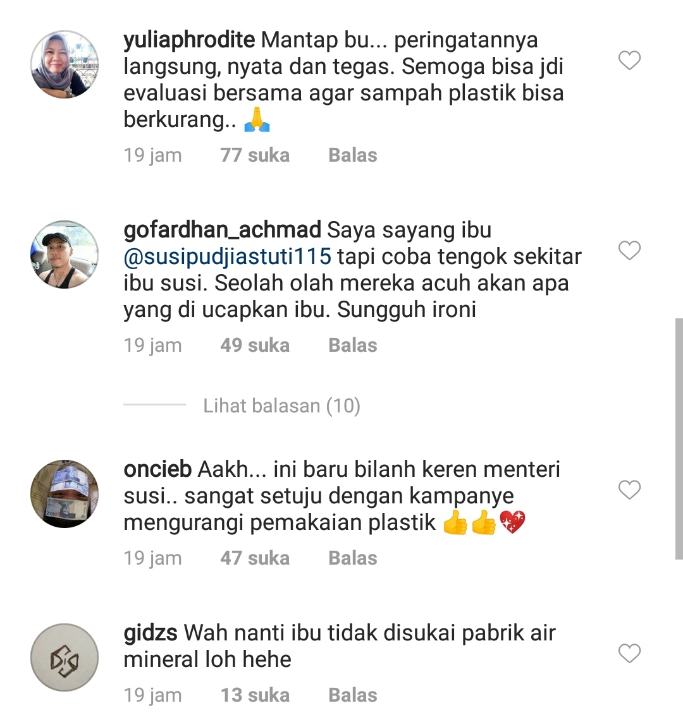
Task: Open gofardhan_achmad's profile avatar
Action: tap(65, 255)
